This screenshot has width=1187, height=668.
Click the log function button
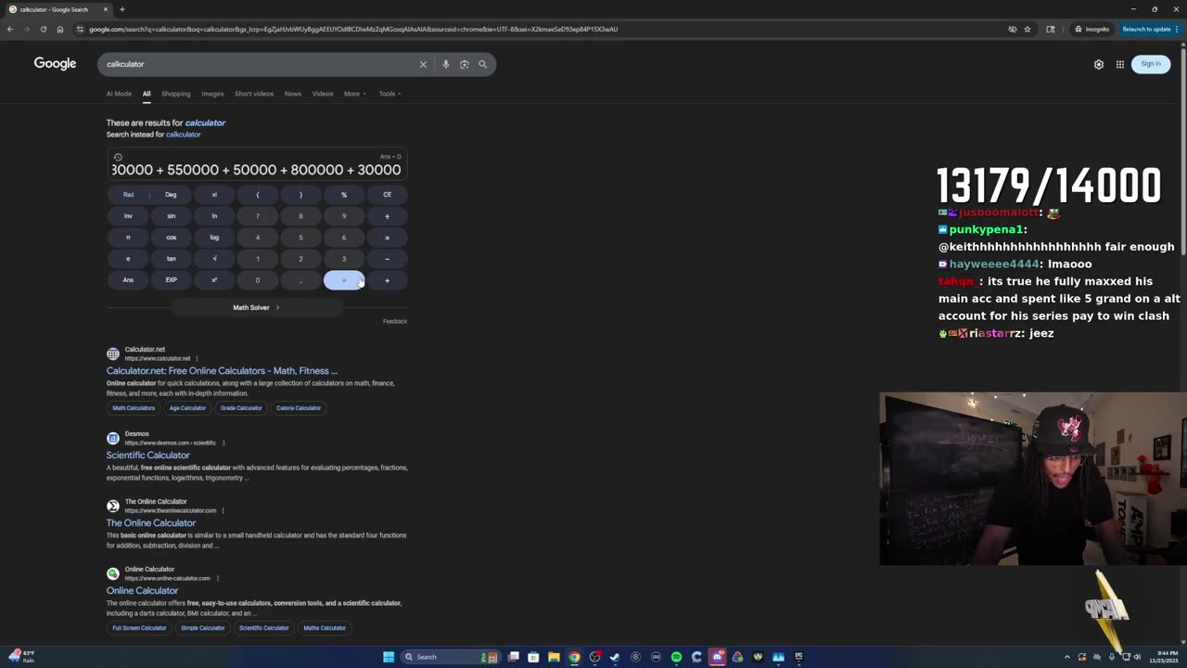tap(214, 238)
